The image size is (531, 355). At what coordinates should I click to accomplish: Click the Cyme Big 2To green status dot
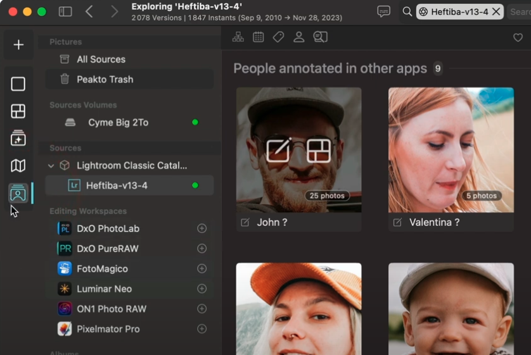click(195, 122)
